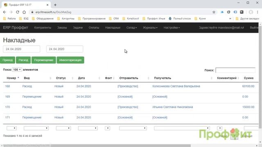Expand the Склад dropdown menu
Image resolution: width=262 pixels, height=147 pixels.
[131, 28]
